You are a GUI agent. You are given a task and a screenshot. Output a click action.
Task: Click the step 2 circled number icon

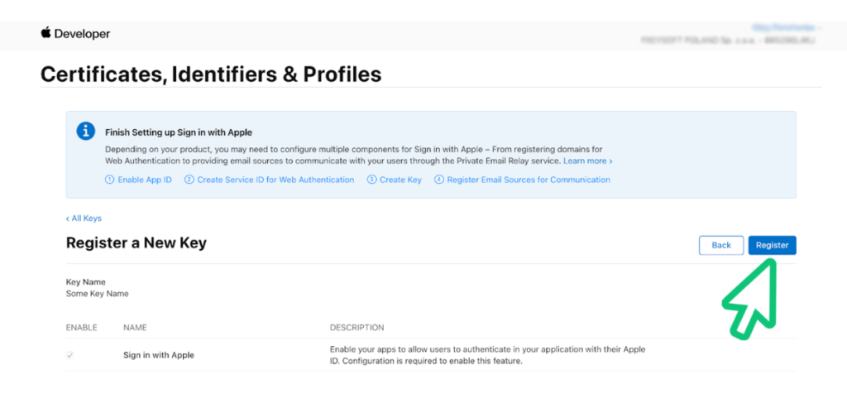(x=189, y=180)
